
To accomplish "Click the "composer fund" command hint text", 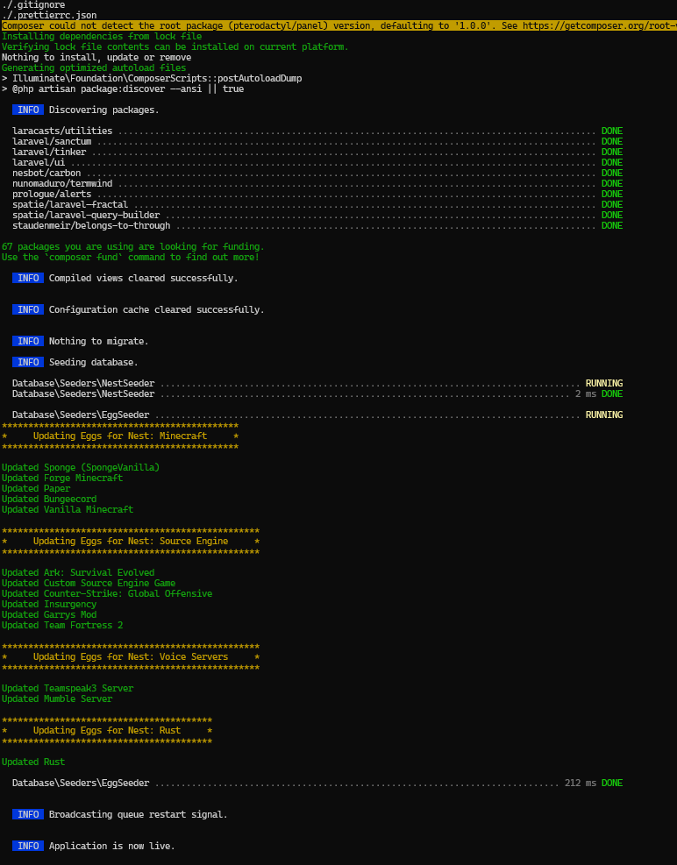I will [81, 257].
